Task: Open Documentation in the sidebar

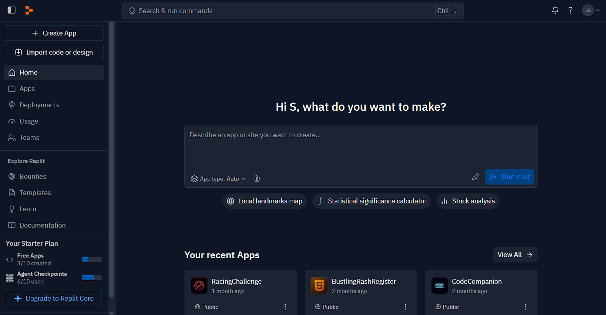Action: pyautogui.click(x=54, y=225)
